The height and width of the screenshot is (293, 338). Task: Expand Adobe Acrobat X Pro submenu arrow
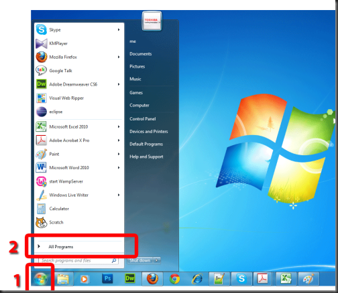click(119, 140)
